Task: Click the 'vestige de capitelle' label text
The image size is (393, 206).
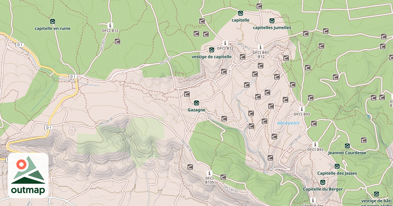Action: tap(212, 57)
